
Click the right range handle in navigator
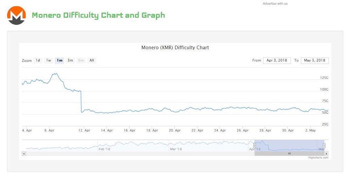(x=324, y=146)
